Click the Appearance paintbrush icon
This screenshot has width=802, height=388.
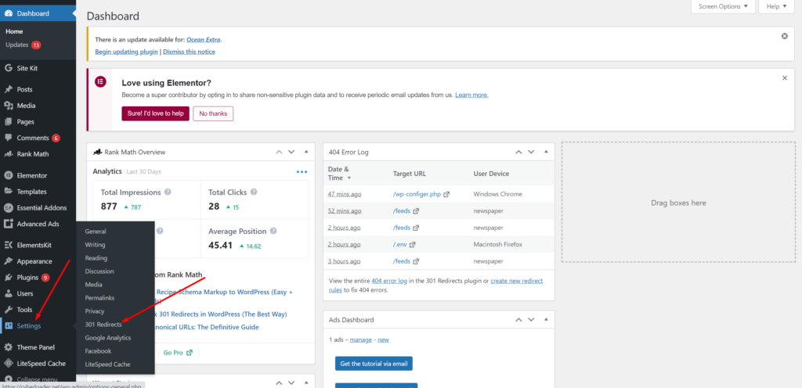[8, 261]
